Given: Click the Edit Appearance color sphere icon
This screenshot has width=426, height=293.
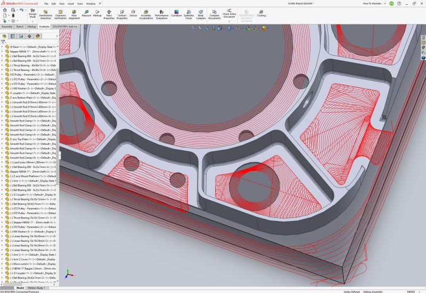Looking at the screenshot, I should pyautogui.click(x=248, y=28).
